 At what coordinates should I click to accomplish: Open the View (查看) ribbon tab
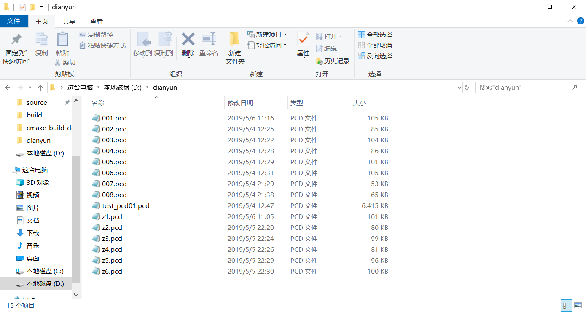tap(96, 21)
